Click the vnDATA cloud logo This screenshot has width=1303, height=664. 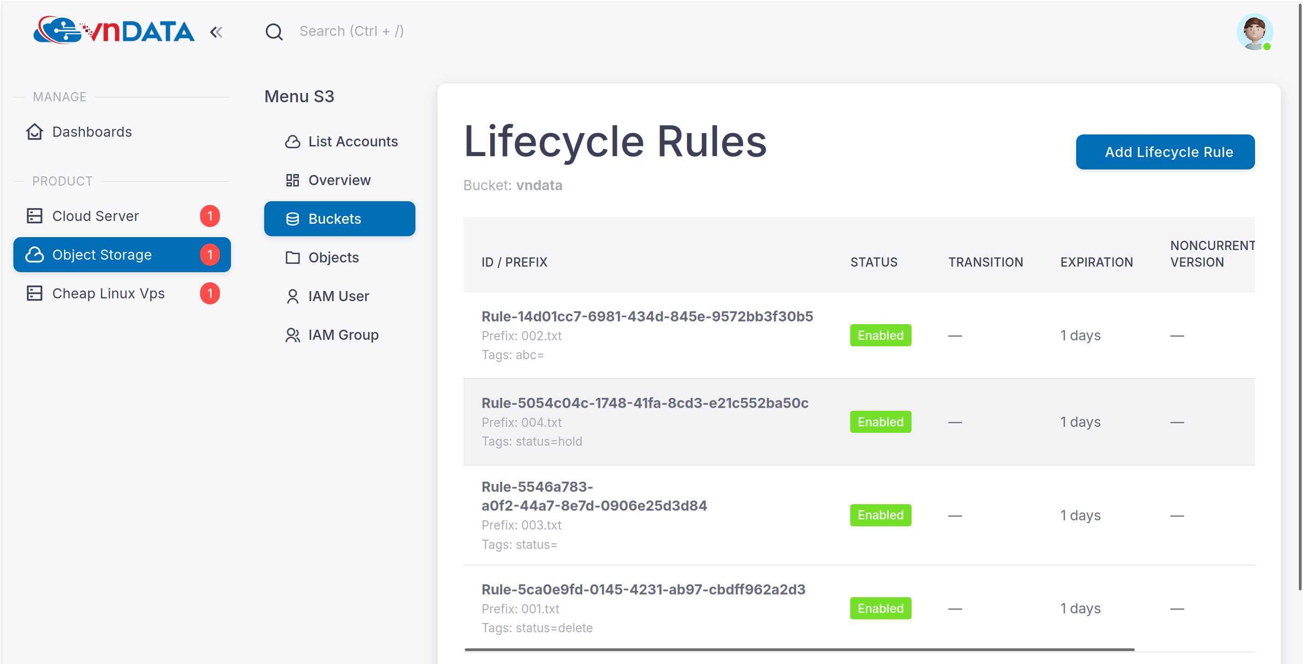point(113,31)
